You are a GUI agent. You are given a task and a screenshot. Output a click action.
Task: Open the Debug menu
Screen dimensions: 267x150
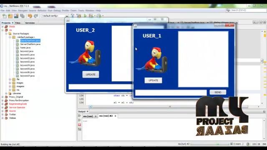pyautogui.click(x=57, y=10)
